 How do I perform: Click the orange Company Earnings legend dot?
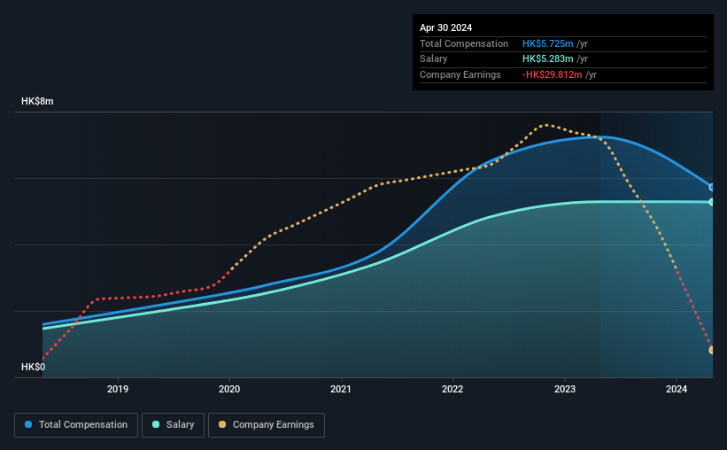[222, 424]
